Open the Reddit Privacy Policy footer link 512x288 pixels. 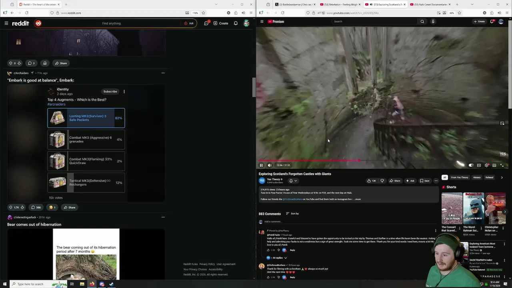tap(207, 264)
